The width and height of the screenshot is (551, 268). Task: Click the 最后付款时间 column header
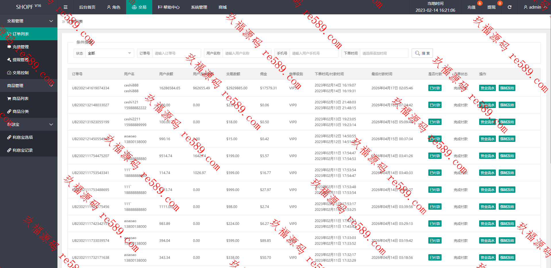[382, 74]
